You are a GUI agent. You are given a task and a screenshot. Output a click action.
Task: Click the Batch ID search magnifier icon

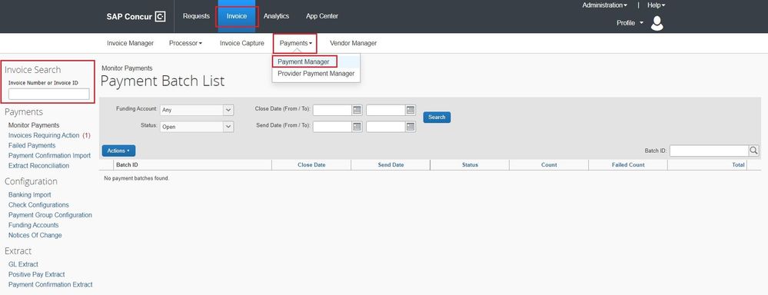point(754,151)
